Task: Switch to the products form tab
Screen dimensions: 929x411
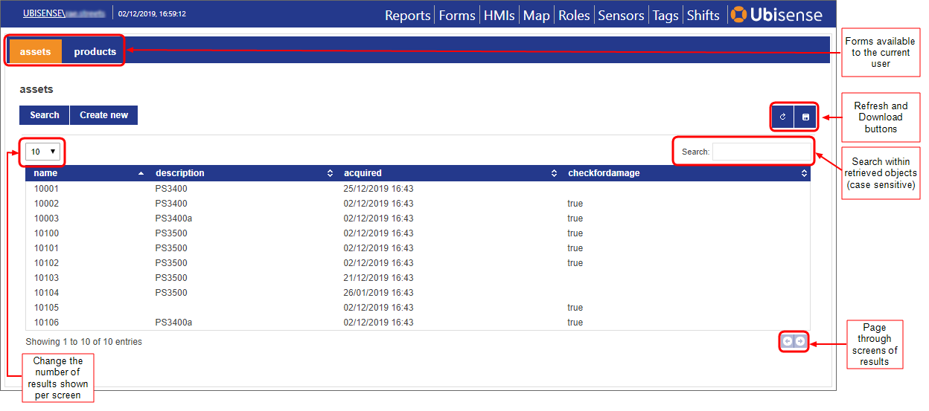Action: tap(95, 52)
